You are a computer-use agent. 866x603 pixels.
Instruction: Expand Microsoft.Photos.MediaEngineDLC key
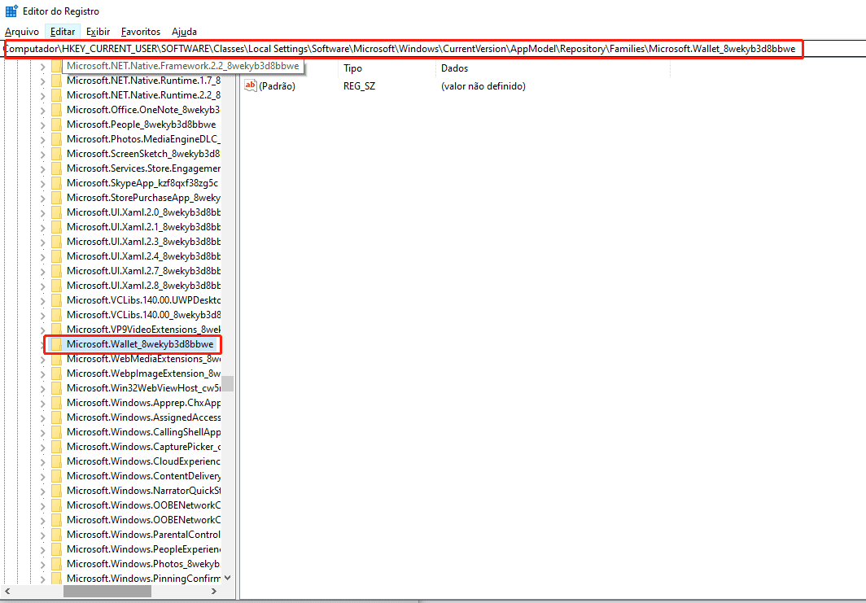(42, 139)
